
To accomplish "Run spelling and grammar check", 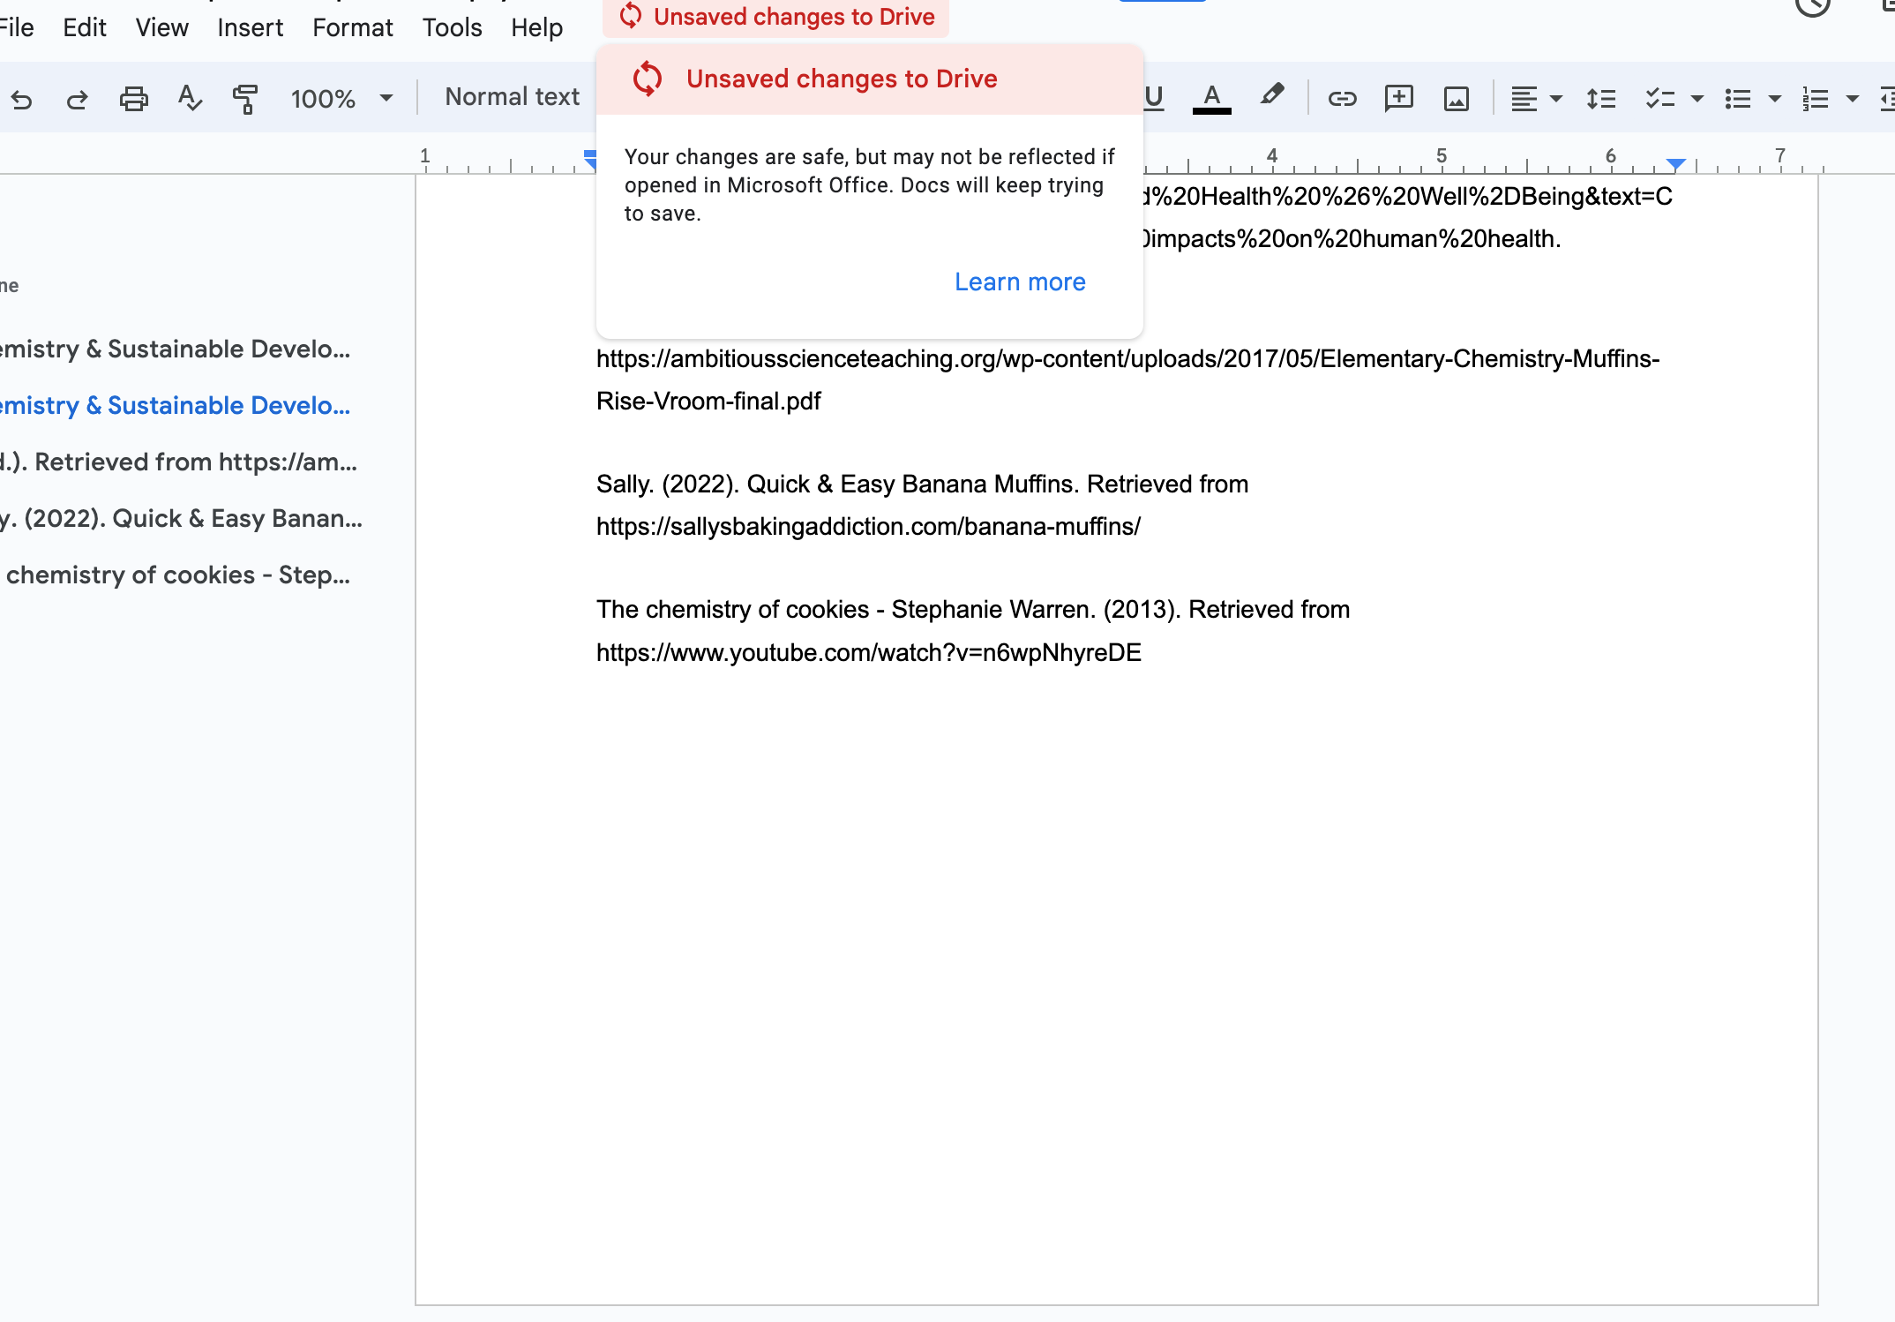I will 190,98.
